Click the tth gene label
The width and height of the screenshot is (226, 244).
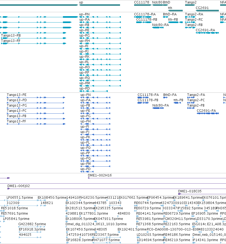point(170,8)
